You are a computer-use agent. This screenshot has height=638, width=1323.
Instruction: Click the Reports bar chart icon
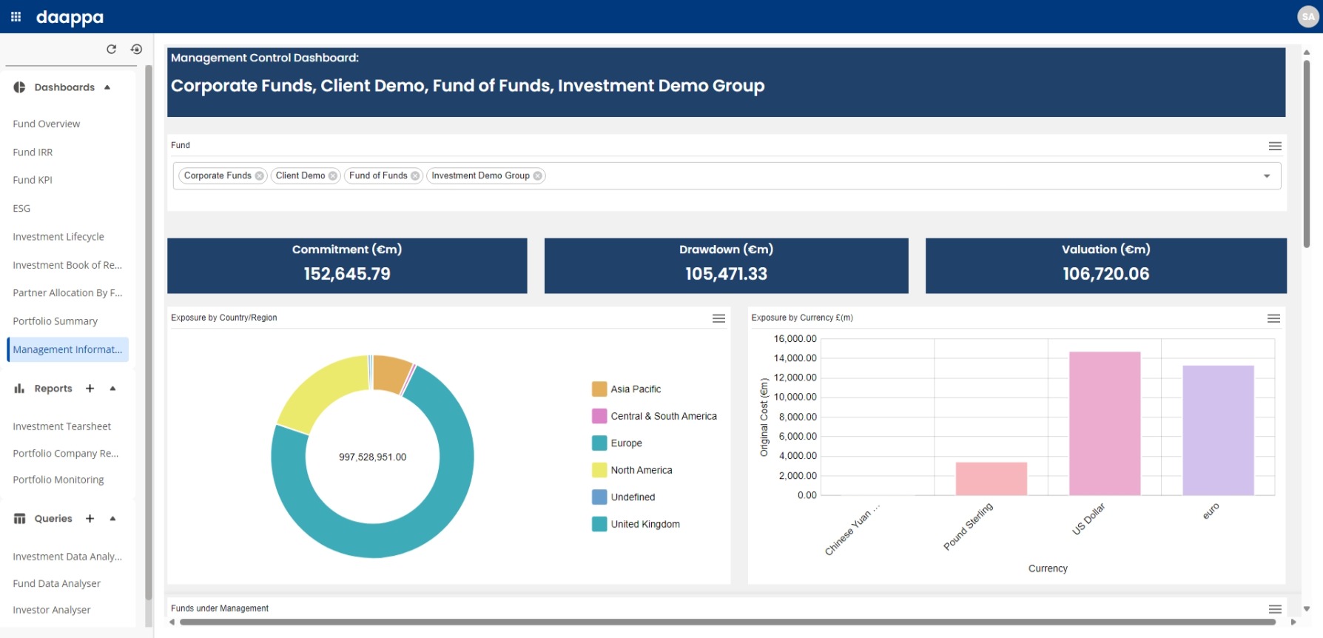tap(19, 389)
